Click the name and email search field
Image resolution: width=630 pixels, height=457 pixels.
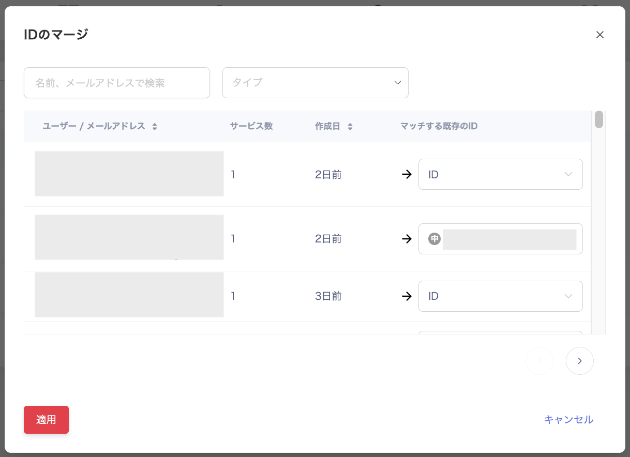point(117,83)
